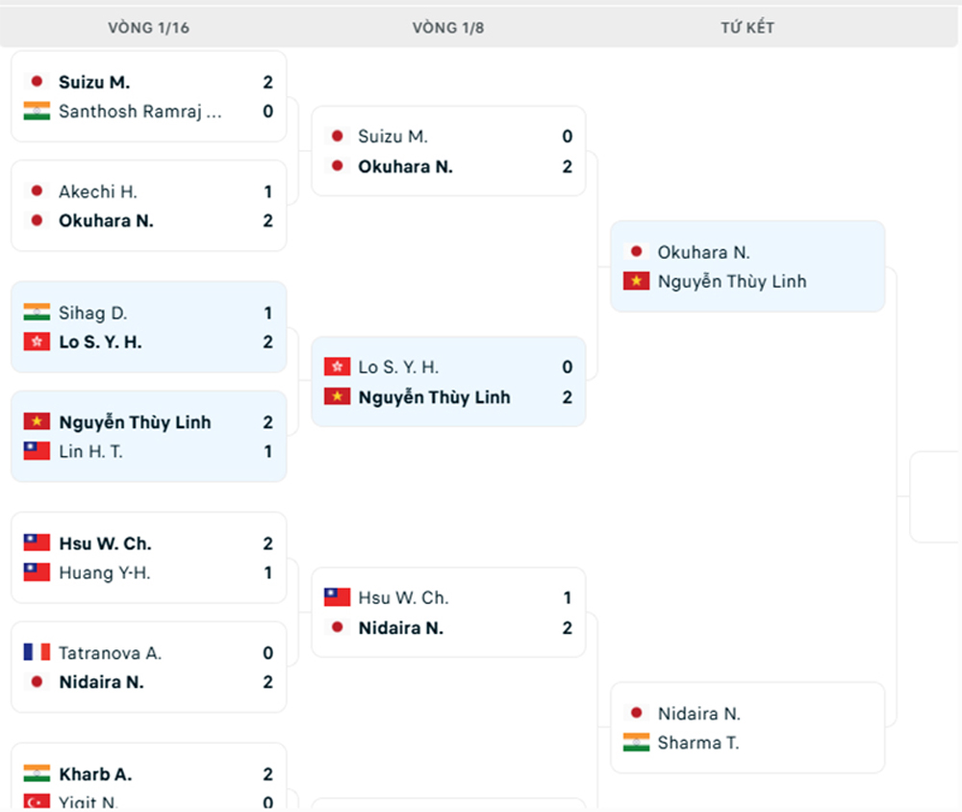Select the VÒNG 1/8 column header
This screenshot has width=962, height=812.
tap(448, 28)
